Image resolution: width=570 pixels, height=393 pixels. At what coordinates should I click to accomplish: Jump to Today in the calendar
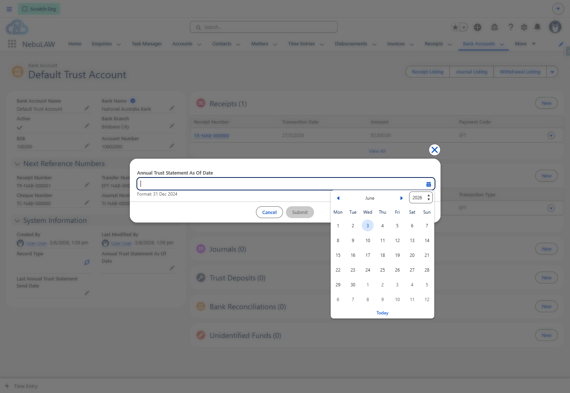[382, 313]
